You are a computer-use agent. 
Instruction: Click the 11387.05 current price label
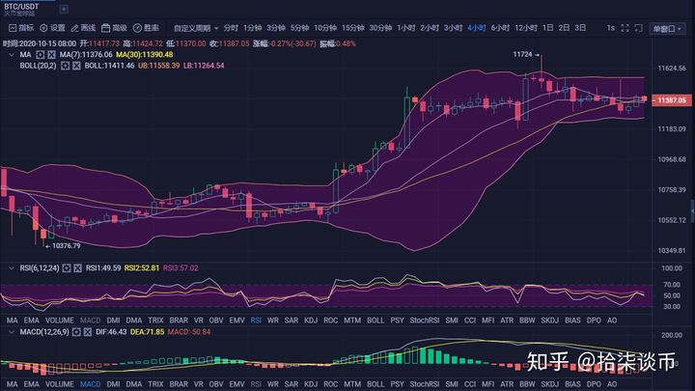pyautogui.click(x=671, y=100)
